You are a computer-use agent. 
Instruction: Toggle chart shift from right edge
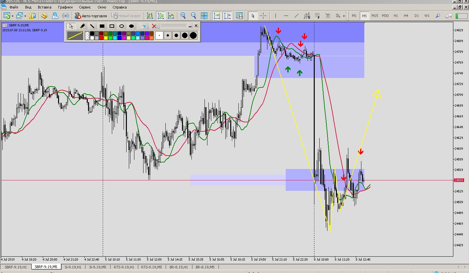[x=227, y=16]
